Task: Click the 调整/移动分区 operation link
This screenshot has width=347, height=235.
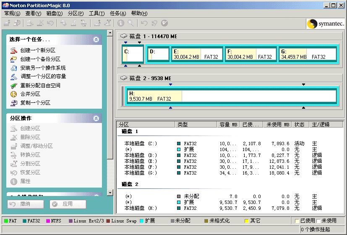Action: [x=37, y=146]
